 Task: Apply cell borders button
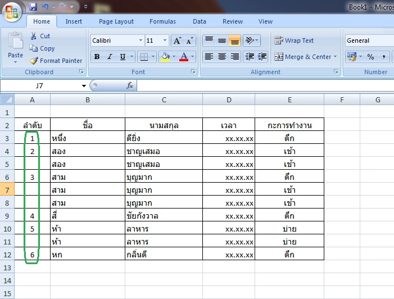point(144,57)
